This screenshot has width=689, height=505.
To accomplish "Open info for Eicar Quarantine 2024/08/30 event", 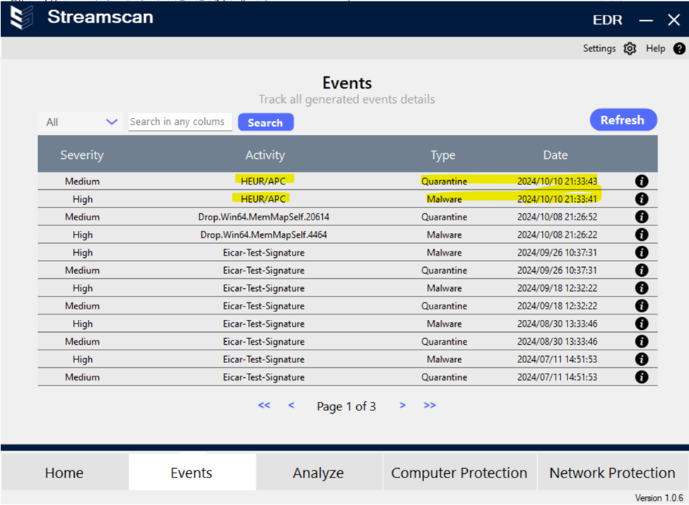I will click(642, 341).
